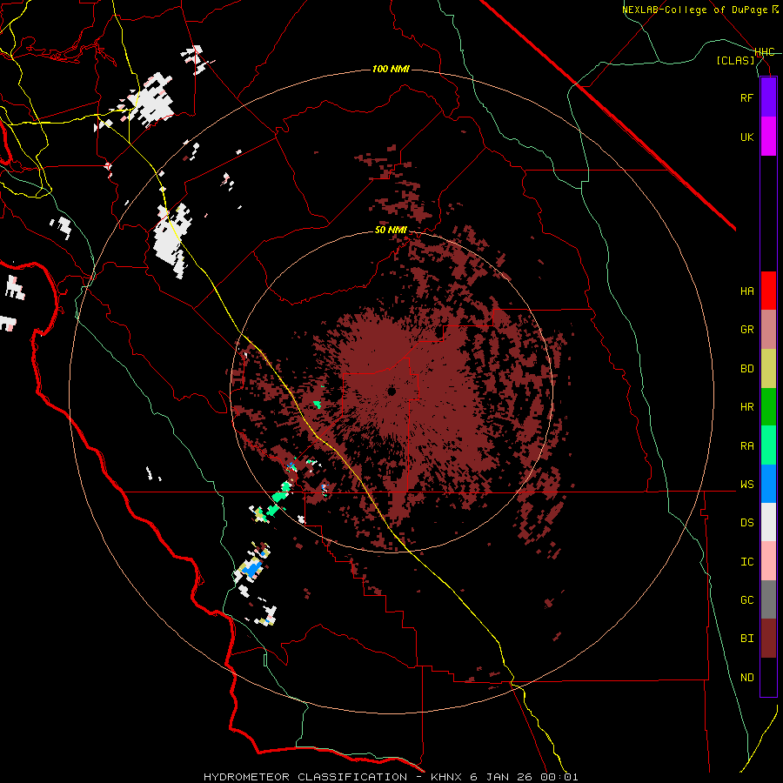Image resolution: width=783 pixels, height=783 pixels.
Task: Click the HA legend label
Action: 746,291
